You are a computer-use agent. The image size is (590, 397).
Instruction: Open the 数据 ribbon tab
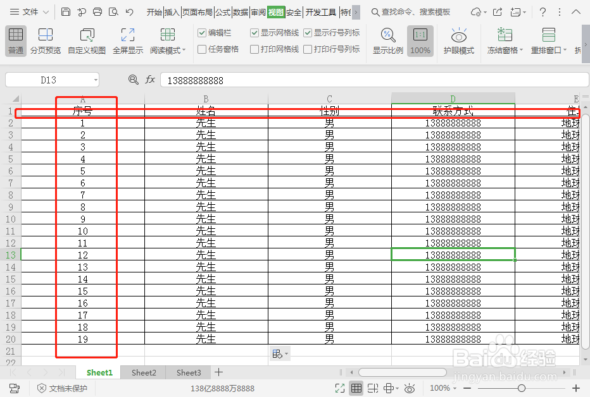(x=241, y=13)
